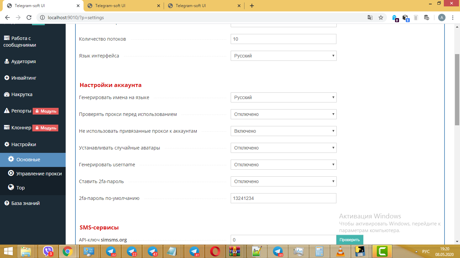Expand 'Ставить 2fa-пароль' dropdown
The image size is (460, 258).
click(x=284, y=181)
